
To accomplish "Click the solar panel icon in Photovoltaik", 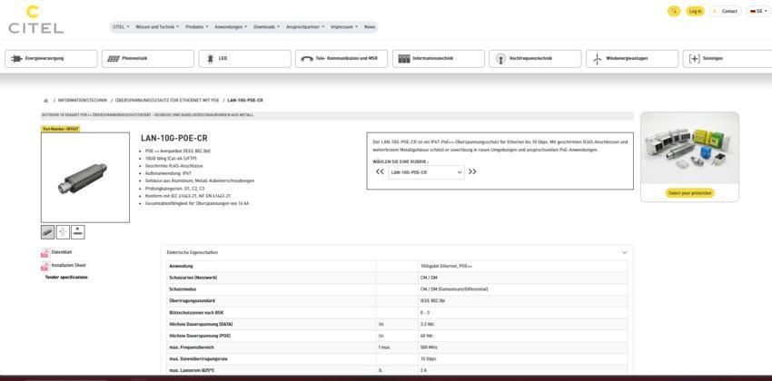I will (114, 58).
